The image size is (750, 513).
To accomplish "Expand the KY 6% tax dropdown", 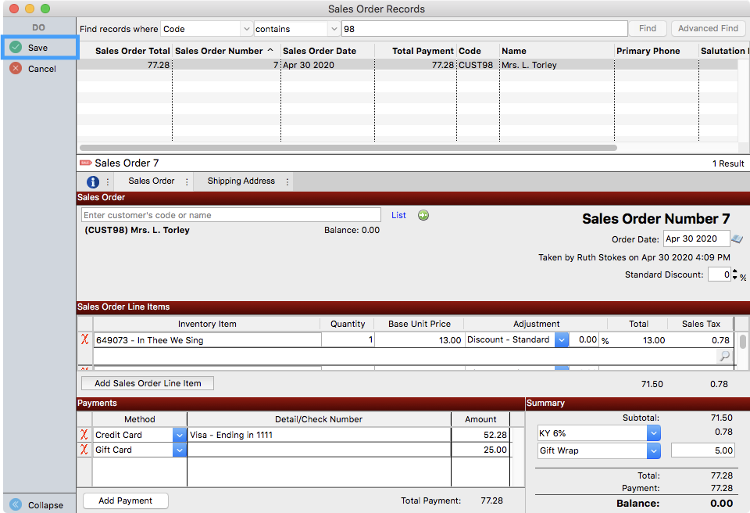I will coord(654,432).
